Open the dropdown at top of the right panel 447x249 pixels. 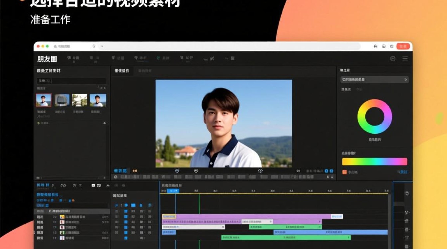pos(374,80)
